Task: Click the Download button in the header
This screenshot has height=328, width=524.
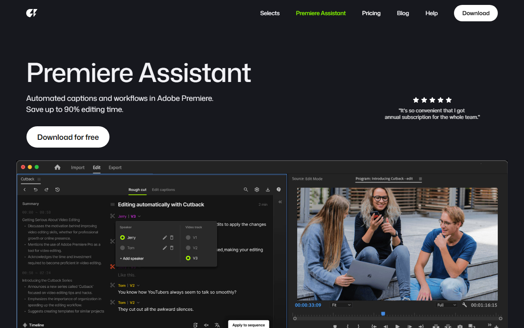Action: (x=476, y=13)
